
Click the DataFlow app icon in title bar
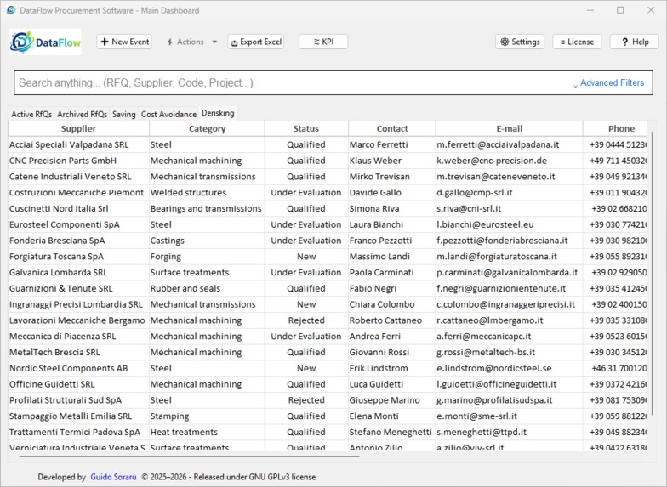[12, 10]
